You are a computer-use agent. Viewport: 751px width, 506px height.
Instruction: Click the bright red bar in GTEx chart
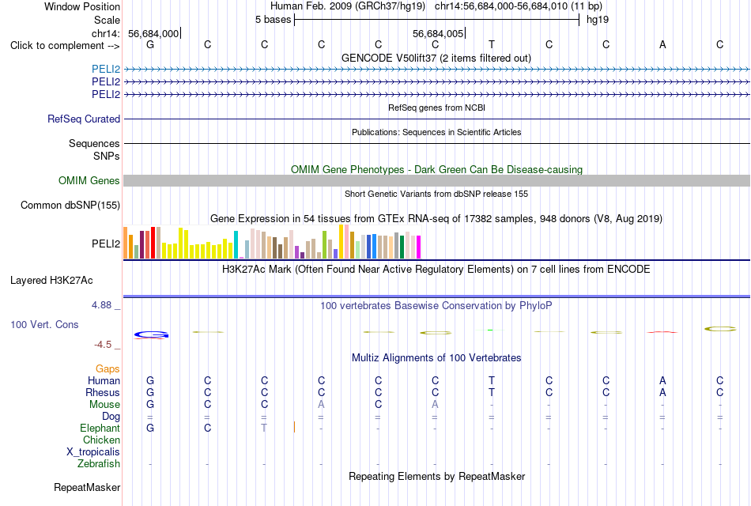coord(153,243)
